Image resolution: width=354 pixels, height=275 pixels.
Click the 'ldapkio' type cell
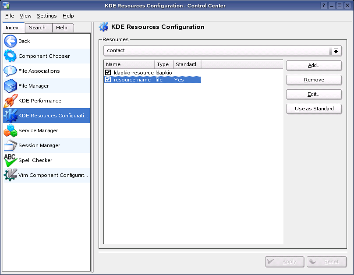click(x=164, y=73)
